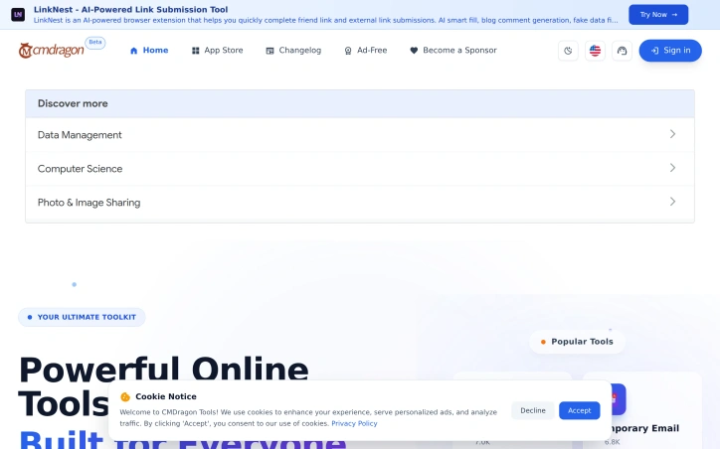Select the Computer Science row text

80,169
